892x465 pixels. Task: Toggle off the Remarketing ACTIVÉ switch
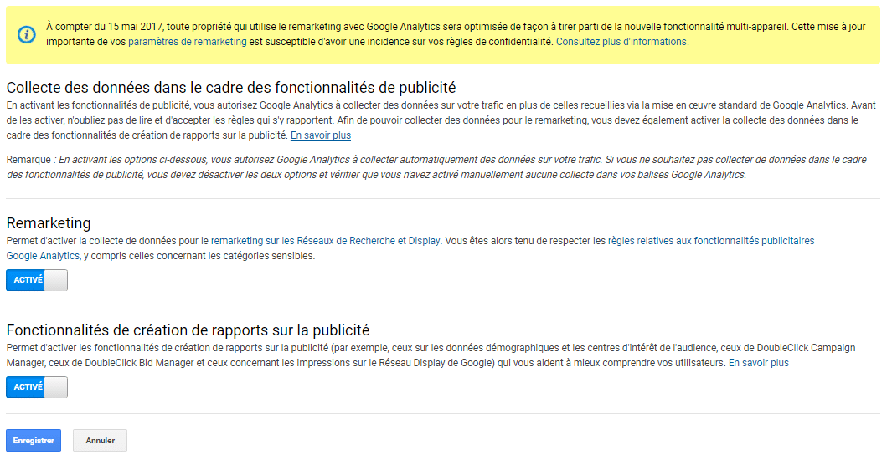[37, 280]
